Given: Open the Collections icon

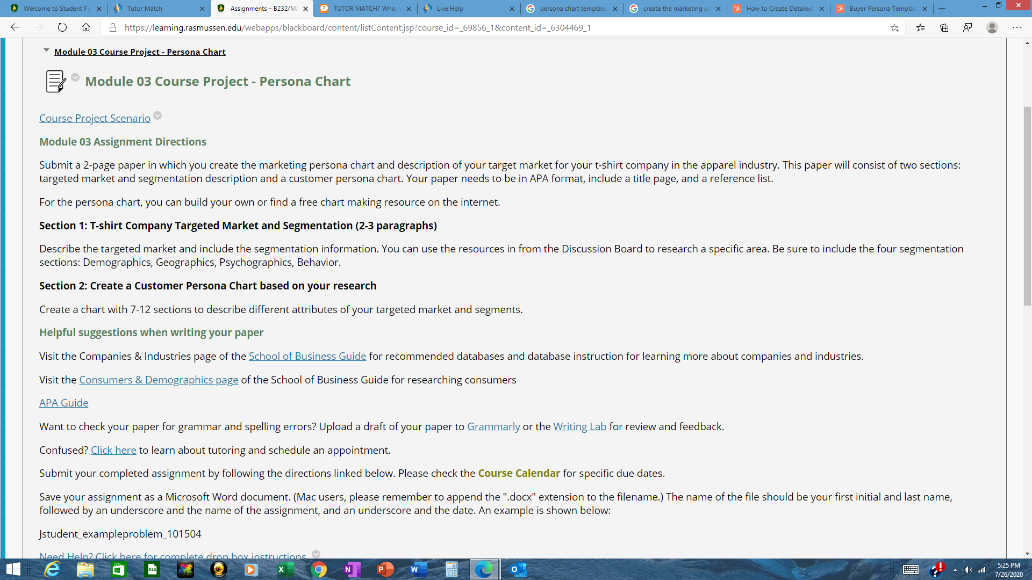Looking at the screenshot, I should 944,28.
